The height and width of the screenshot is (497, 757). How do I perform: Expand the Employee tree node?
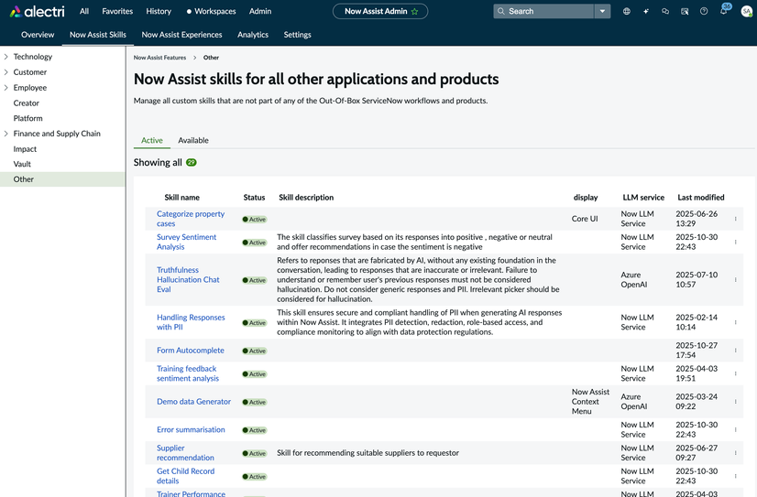[x=6, y=88]
